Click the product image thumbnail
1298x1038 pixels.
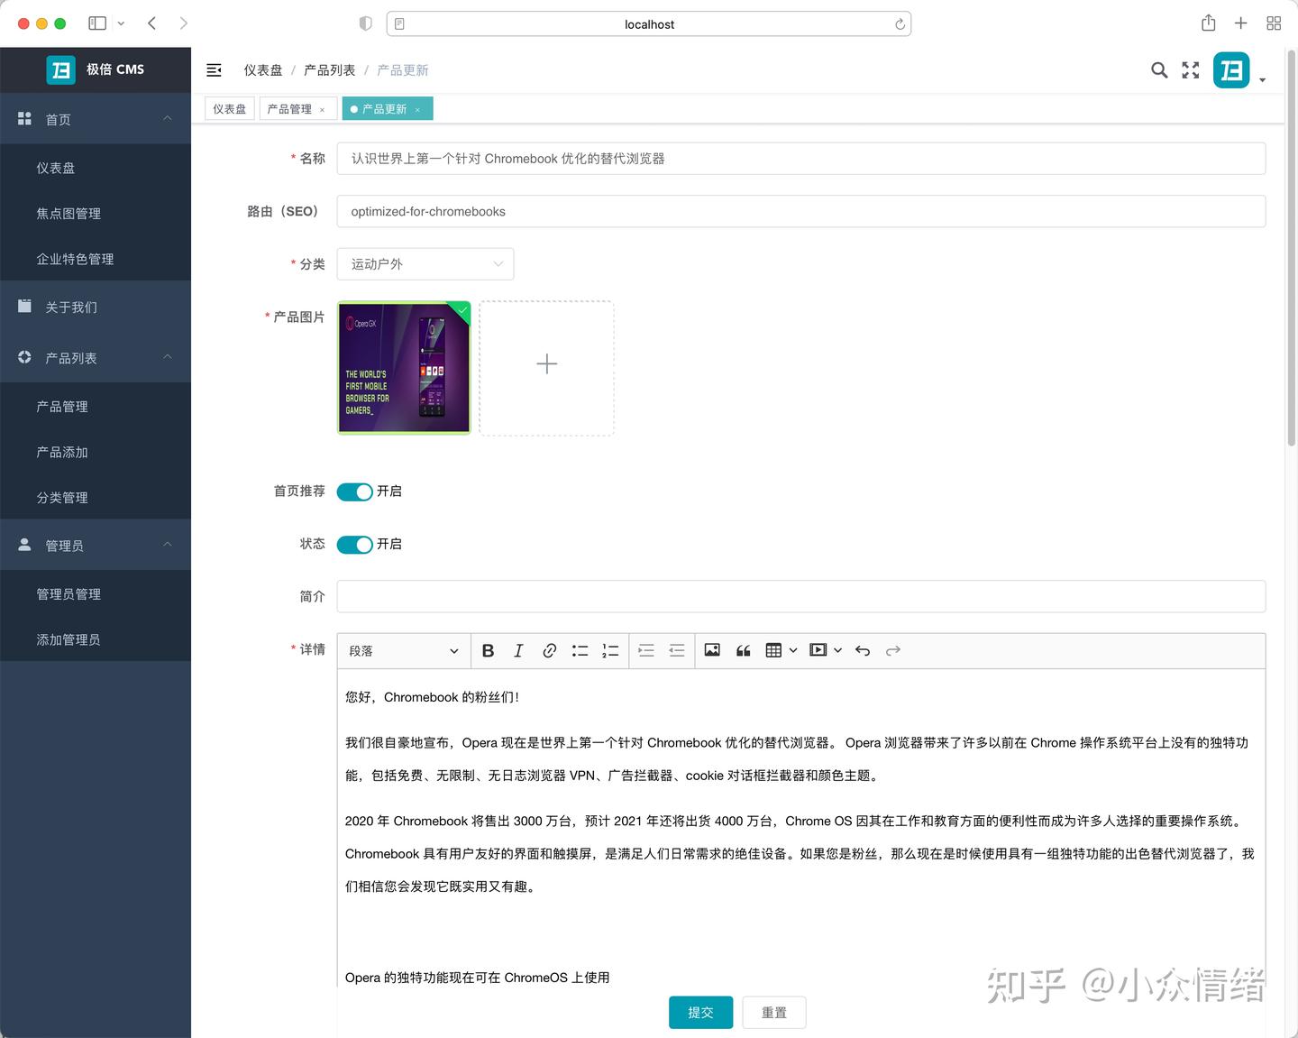(x=403, y=368)
